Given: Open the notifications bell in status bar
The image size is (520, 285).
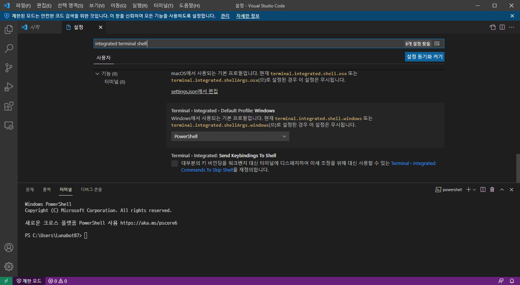Looking at the screenshot, I should (512, 281).
